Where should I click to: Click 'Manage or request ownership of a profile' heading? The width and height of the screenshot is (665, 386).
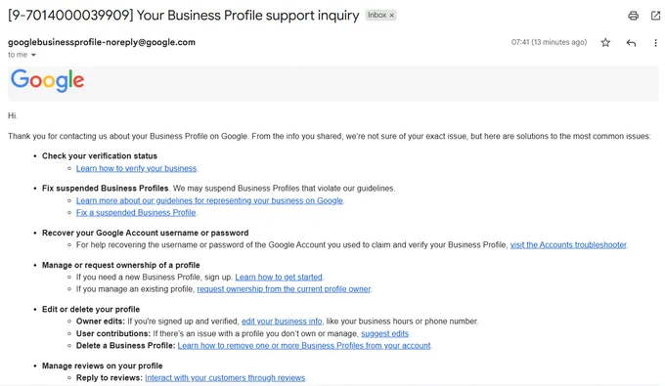(x=121, y=265)
